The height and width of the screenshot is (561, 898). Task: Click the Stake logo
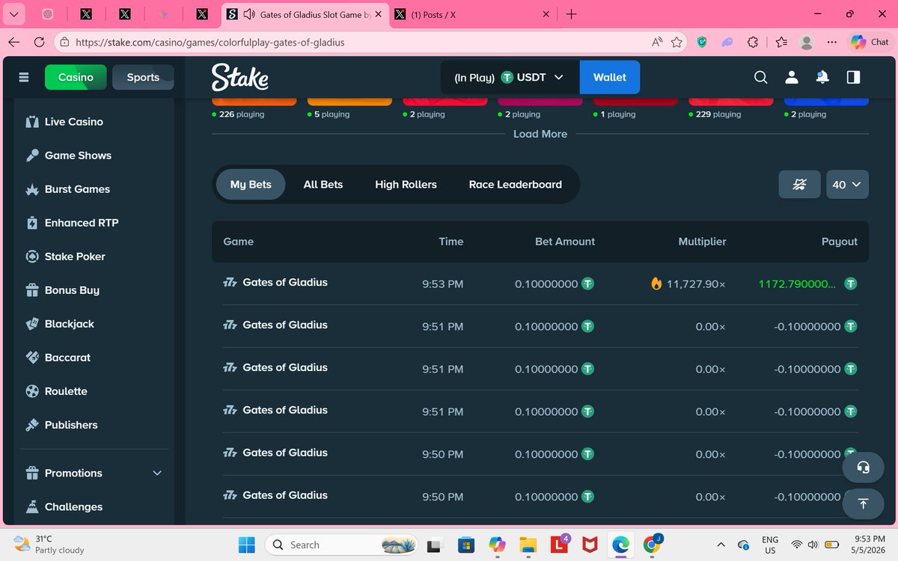[239, 77]
